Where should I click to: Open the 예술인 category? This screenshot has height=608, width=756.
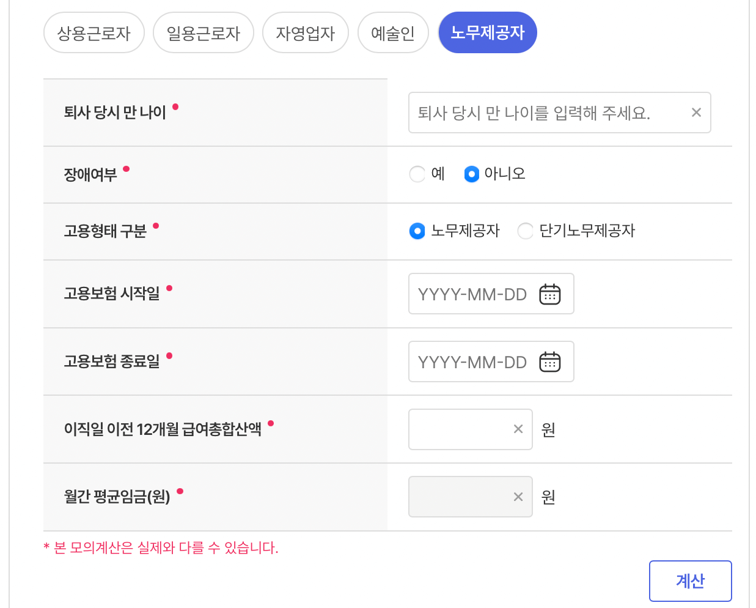tap(393, 32)
